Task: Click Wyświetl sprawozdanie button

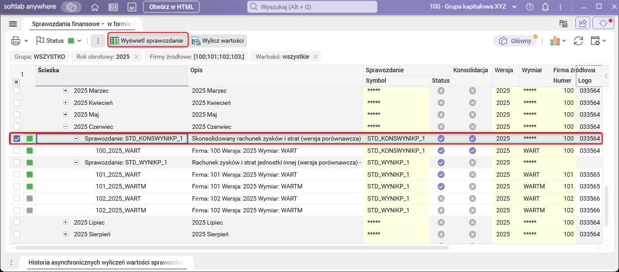Action: click(148, 41)
